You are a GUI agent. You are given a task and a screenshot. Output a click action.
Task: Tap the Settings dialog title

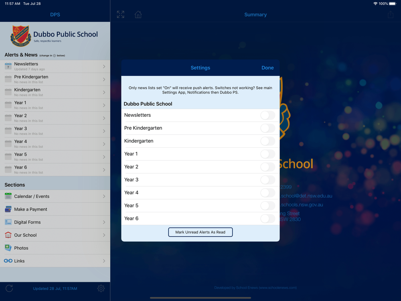pos(200,67)
